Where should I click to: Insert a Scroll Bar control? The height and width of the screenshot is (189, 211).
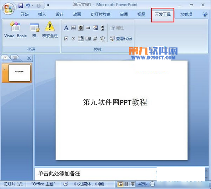click(103, 28)
